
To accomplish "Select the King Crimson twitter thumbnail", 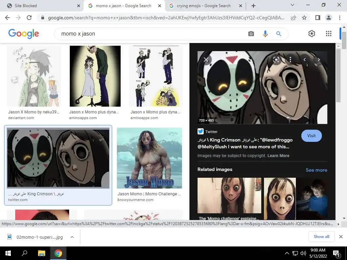I will [x=58, y=158].
